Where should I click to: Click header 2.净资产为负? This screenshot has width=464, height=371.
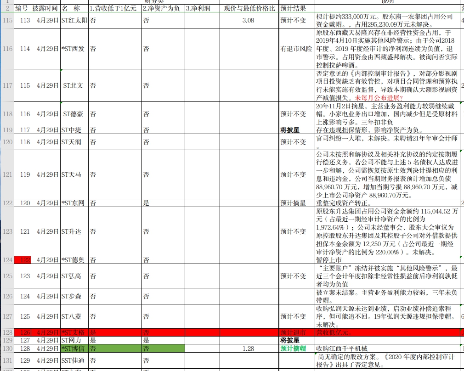163,8
